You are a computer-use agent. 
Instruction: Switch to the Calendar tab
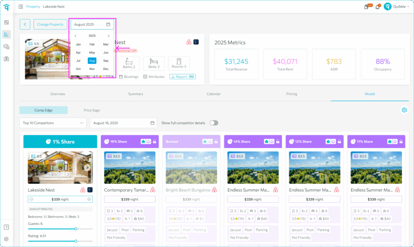click(213, 94)
